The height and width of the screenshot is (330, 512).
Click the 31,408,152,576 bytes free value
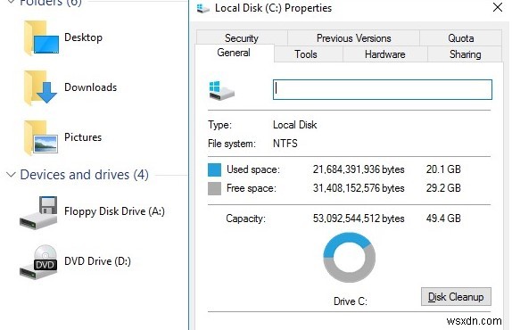pyautogui.click(x=359, y=188)
